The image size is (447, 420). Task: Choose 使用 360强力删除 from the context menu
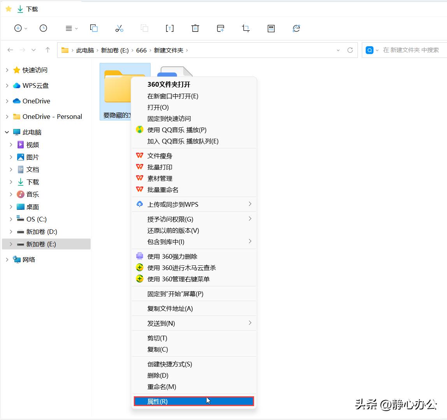pyautogui.click(x=174, y=256)
